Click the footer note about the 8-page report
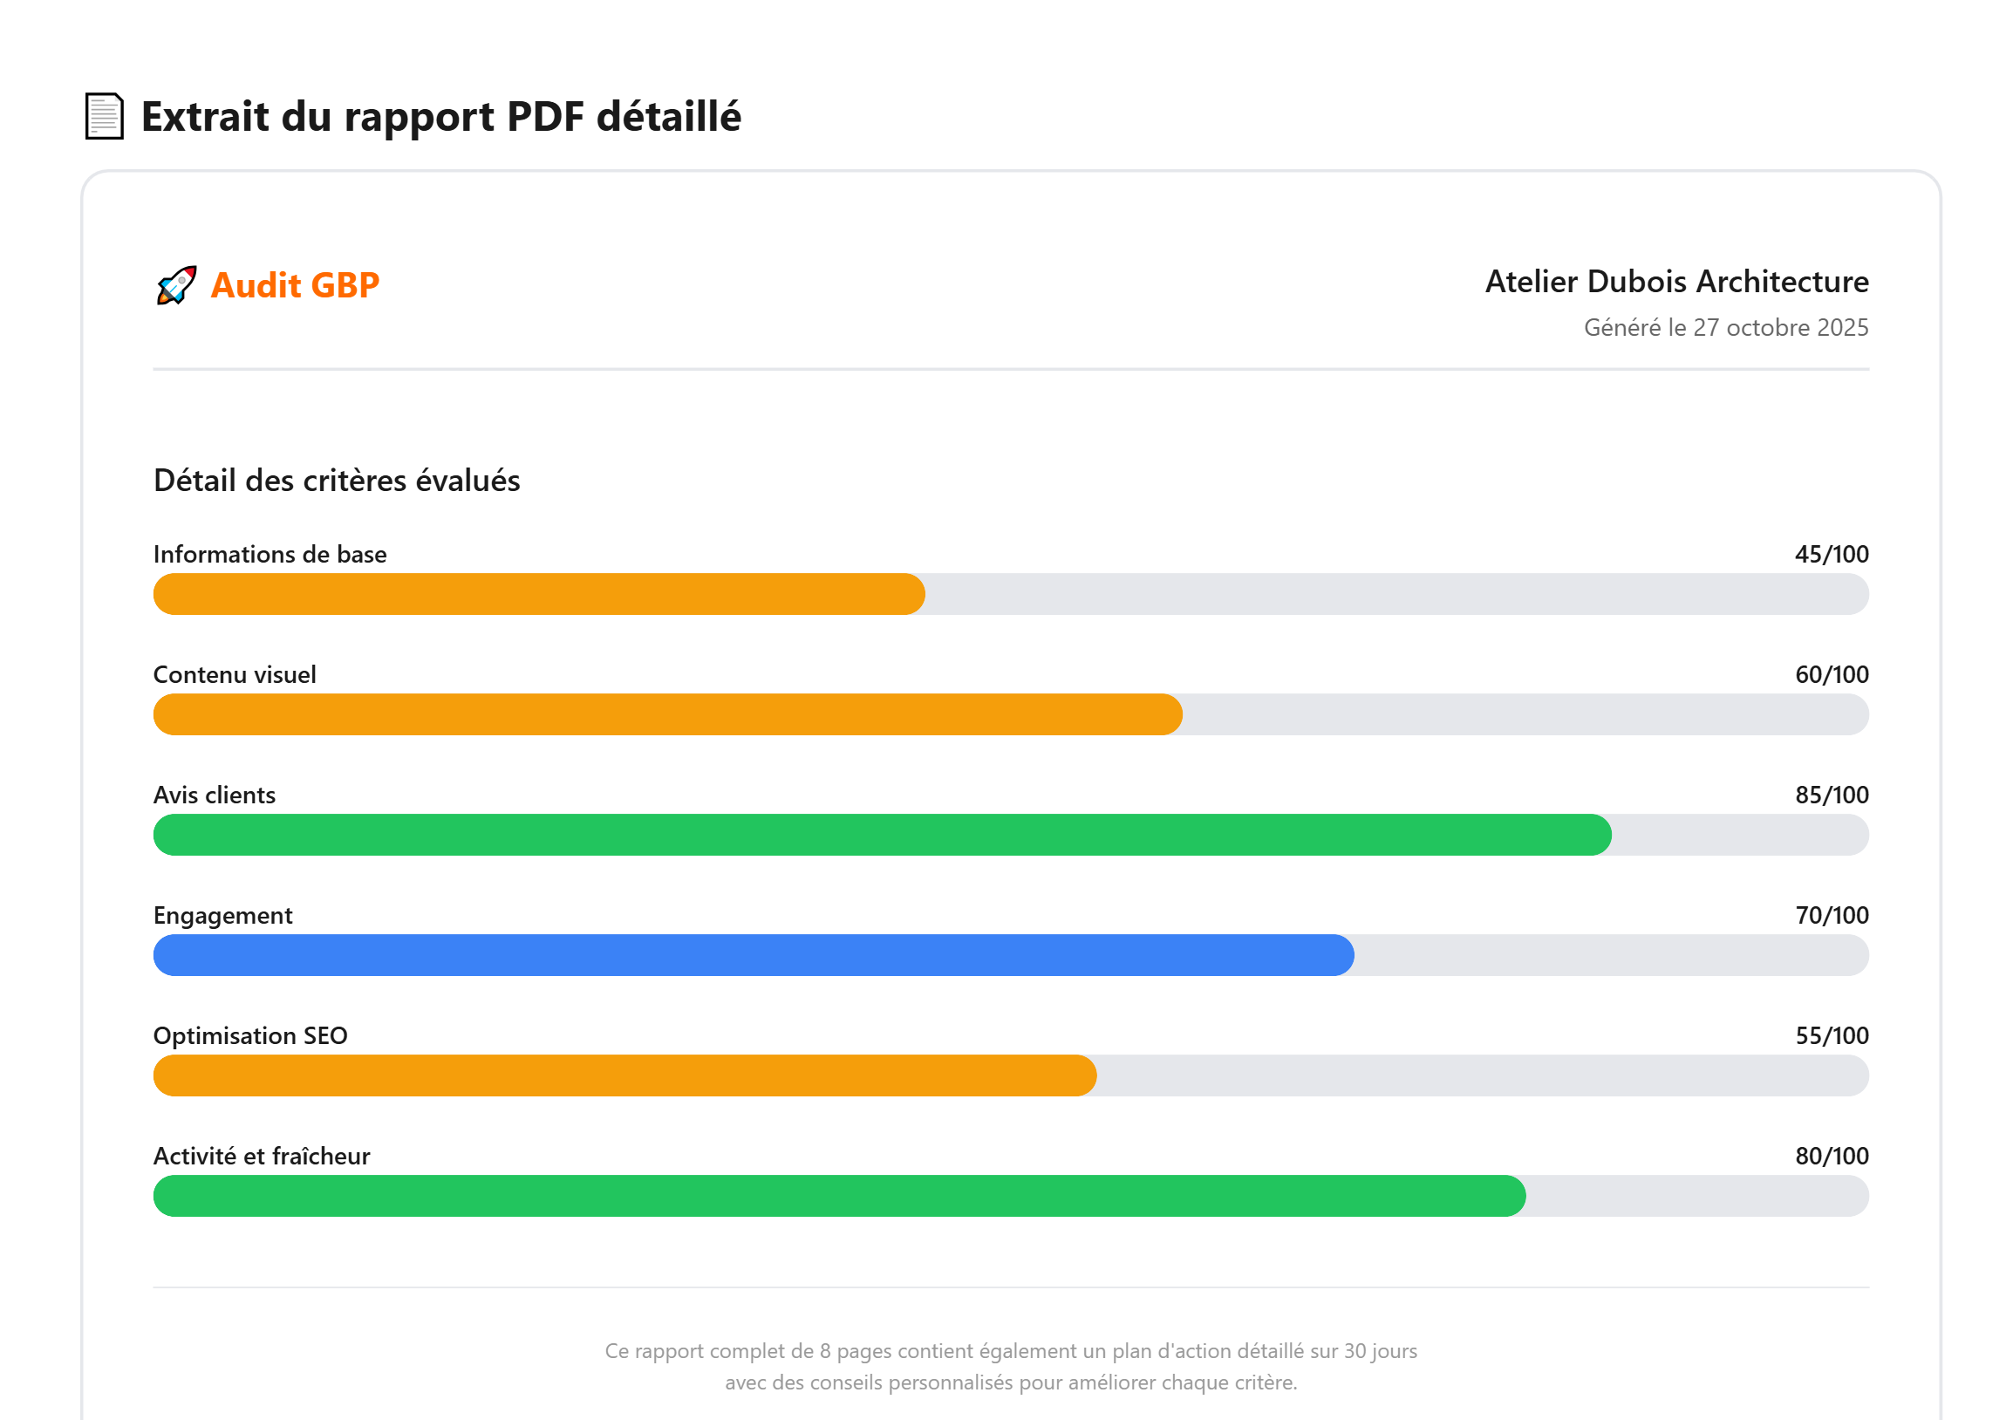 (1010, 1366)
